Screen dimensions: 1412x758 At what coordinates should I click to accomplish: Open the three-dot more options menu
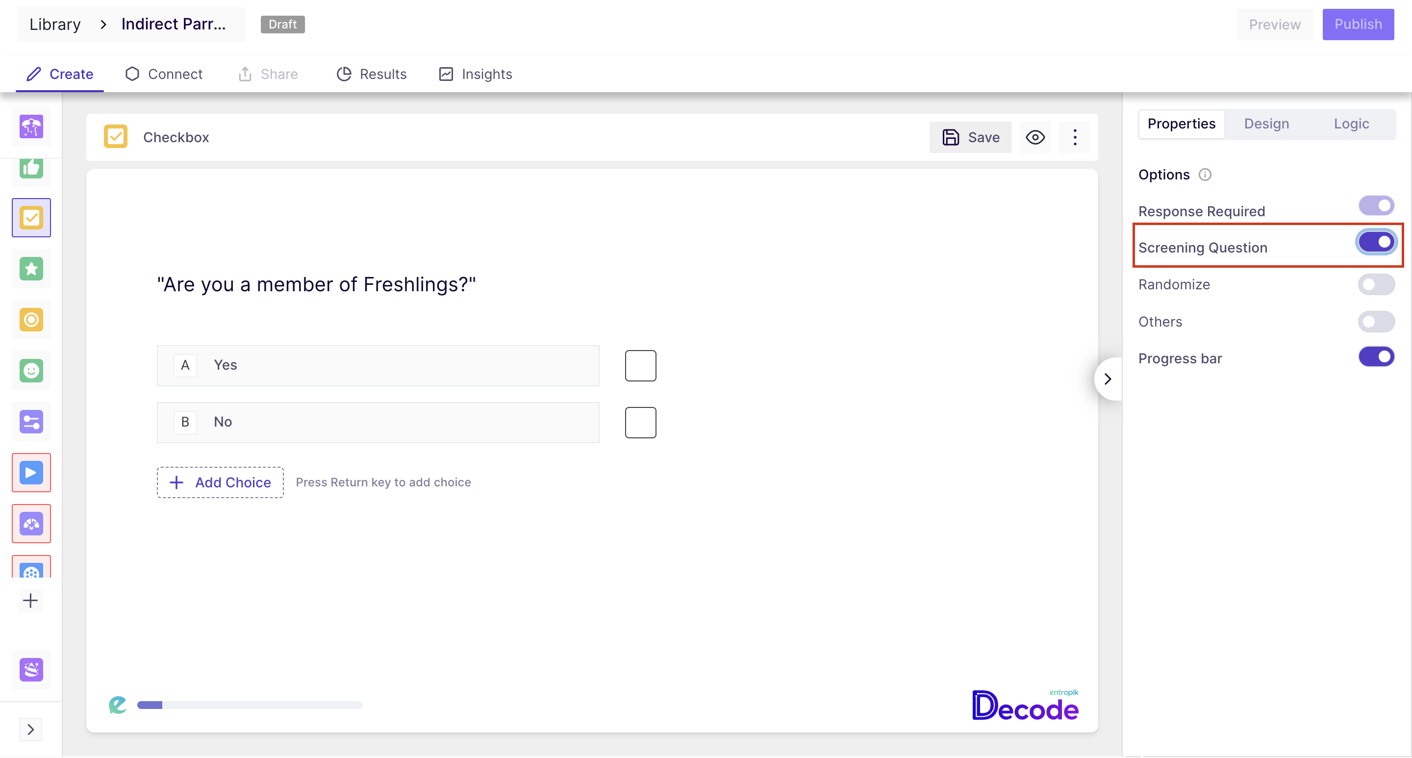tap(1074, 137)
